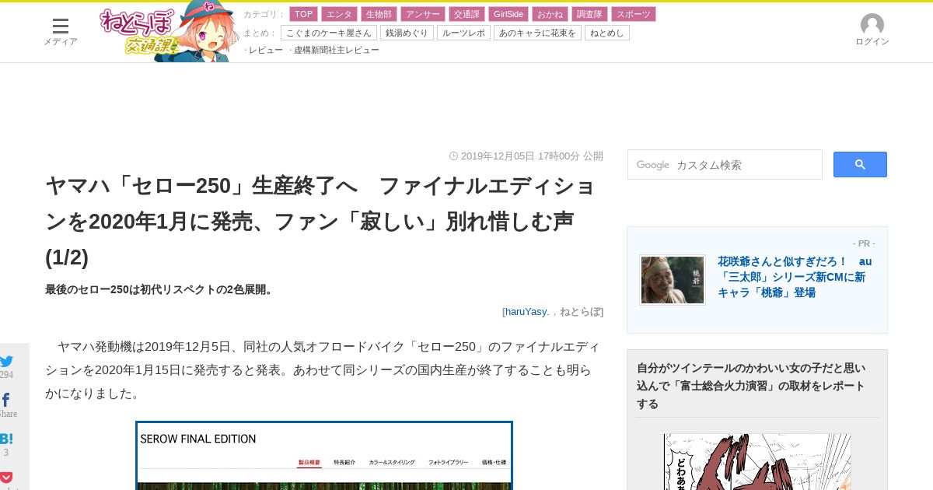The height and width of the screenshot is (490, 933).
Task: Select the 調査隊 category tab
Action: tap(589, 14)
